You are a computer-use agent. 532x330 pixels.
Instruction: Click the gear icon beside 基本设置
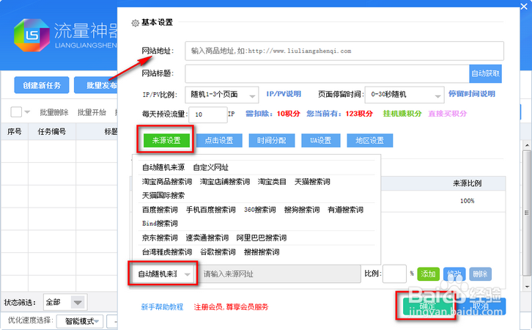point(135,23)
